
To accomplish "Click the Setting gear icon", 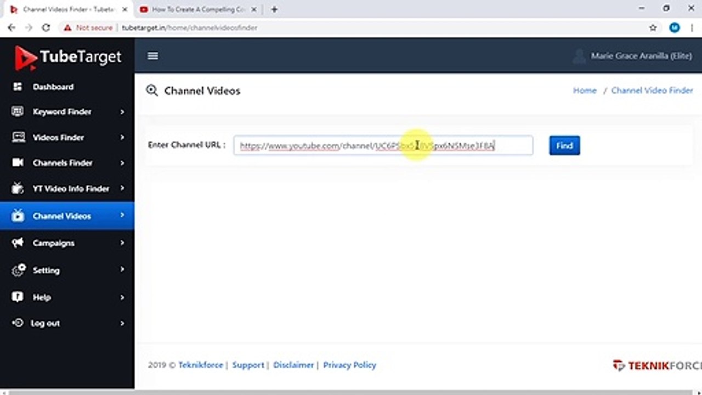I will (18, 270).
